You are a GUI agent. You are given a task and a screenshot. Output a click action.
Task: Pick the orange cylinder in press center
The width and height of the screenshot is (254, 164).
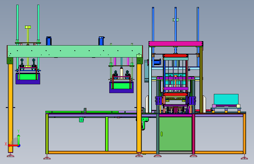tap(175, 83)
